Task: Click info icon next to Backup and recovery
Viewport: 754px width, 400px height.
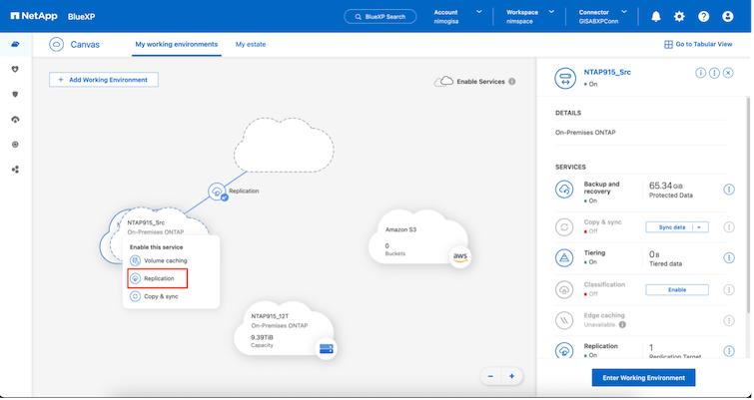Action: click(x=730, y=190)
